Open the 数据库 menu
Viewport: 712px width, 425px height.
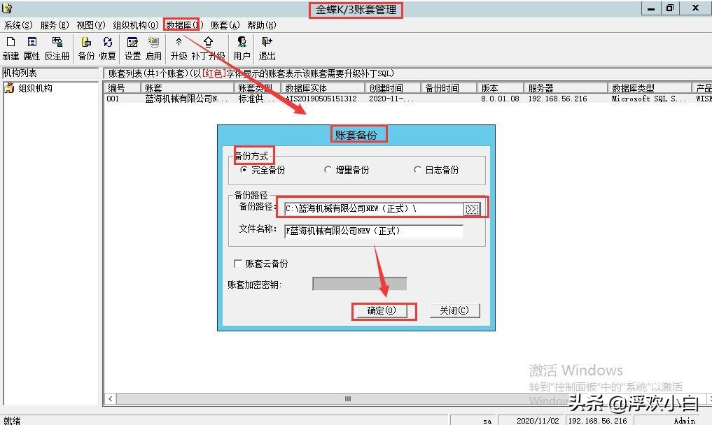pyautogui.click(x=183, y=24)
